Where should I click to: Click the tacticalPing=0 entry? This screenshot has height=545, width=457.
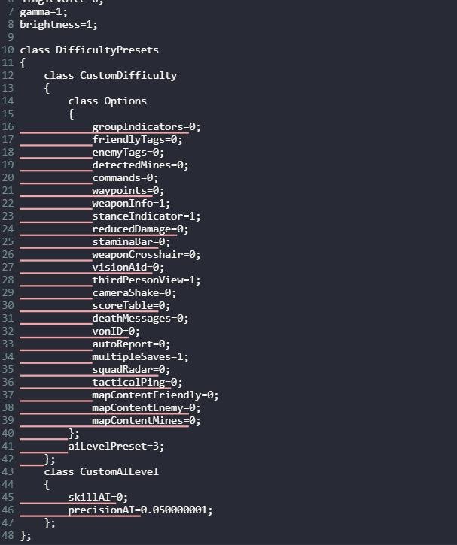click(137, 382)
